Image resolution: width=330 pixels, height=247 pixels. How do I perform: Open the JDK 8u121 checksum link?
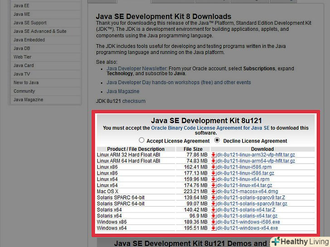[x=134, y=101]
